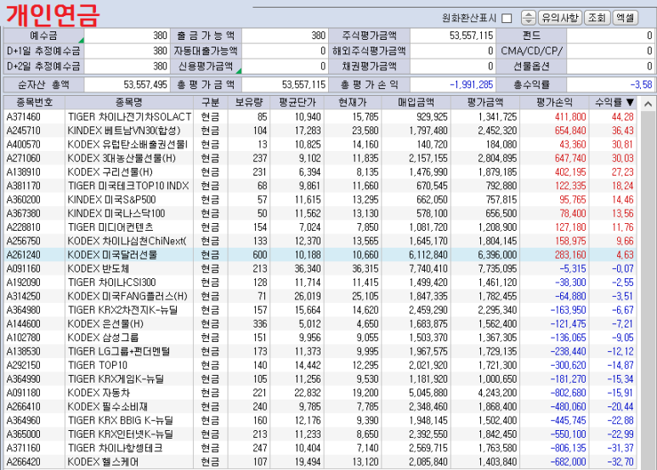Click the 총수익률 value -3.58
The width and height of the screenshot is (657, 470).
click(610, 85)
